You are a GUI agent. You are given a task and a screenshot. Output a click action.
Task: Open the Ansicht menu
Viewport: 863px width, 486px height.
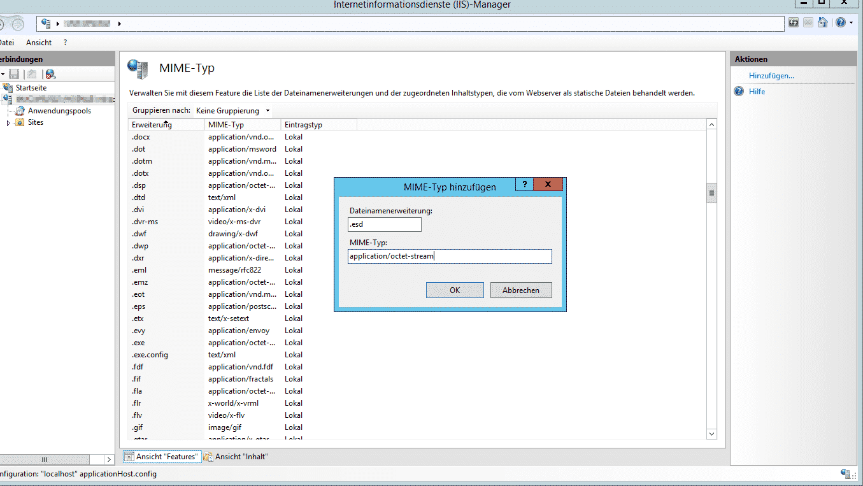coord(38,42)
